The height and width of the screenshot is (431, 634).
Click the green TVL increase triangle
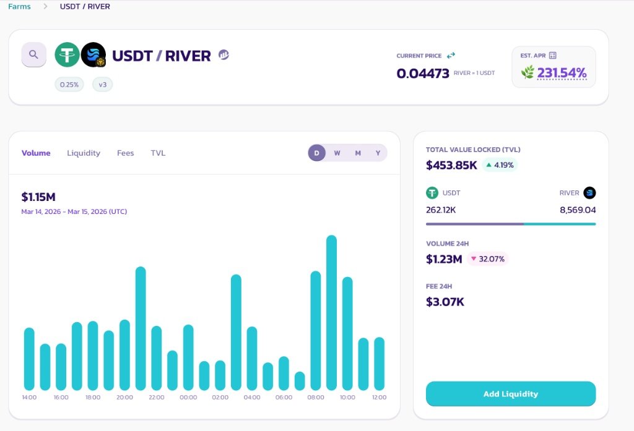pyautogui.click(x=489, y=165)
